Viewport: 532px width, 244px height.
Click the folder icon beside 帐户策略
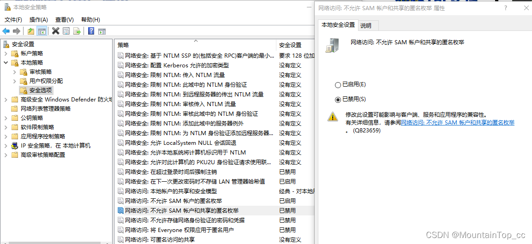(x=15, y=54)
